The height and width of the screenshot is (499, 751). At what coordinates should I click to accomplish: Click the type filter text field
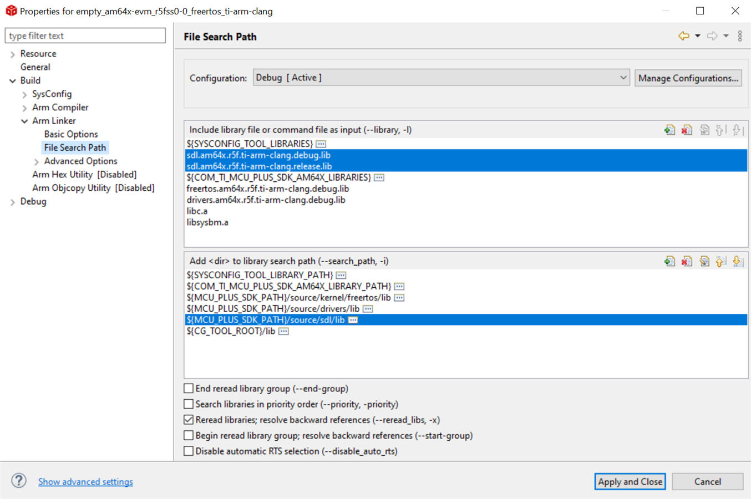pos(85,35)
